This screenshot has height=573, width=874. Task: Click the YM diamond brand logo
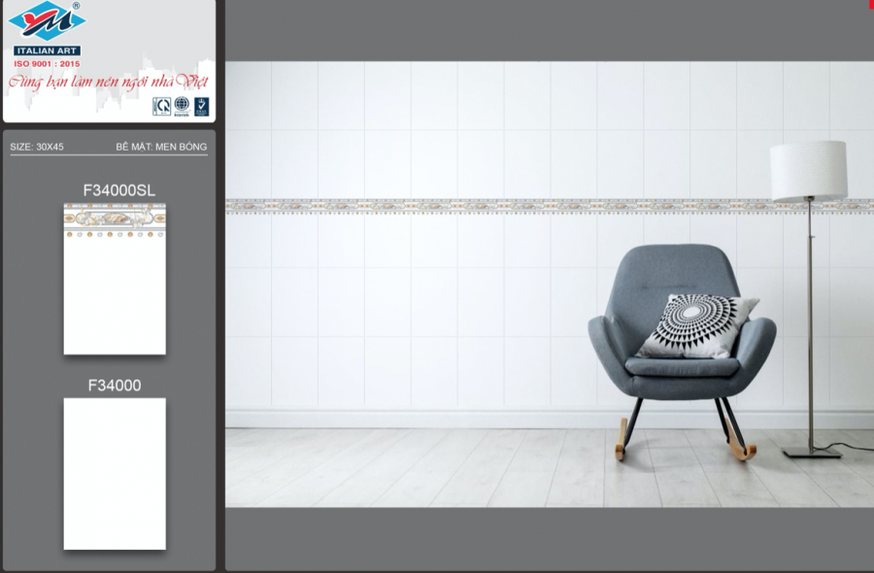click(47, 22)
